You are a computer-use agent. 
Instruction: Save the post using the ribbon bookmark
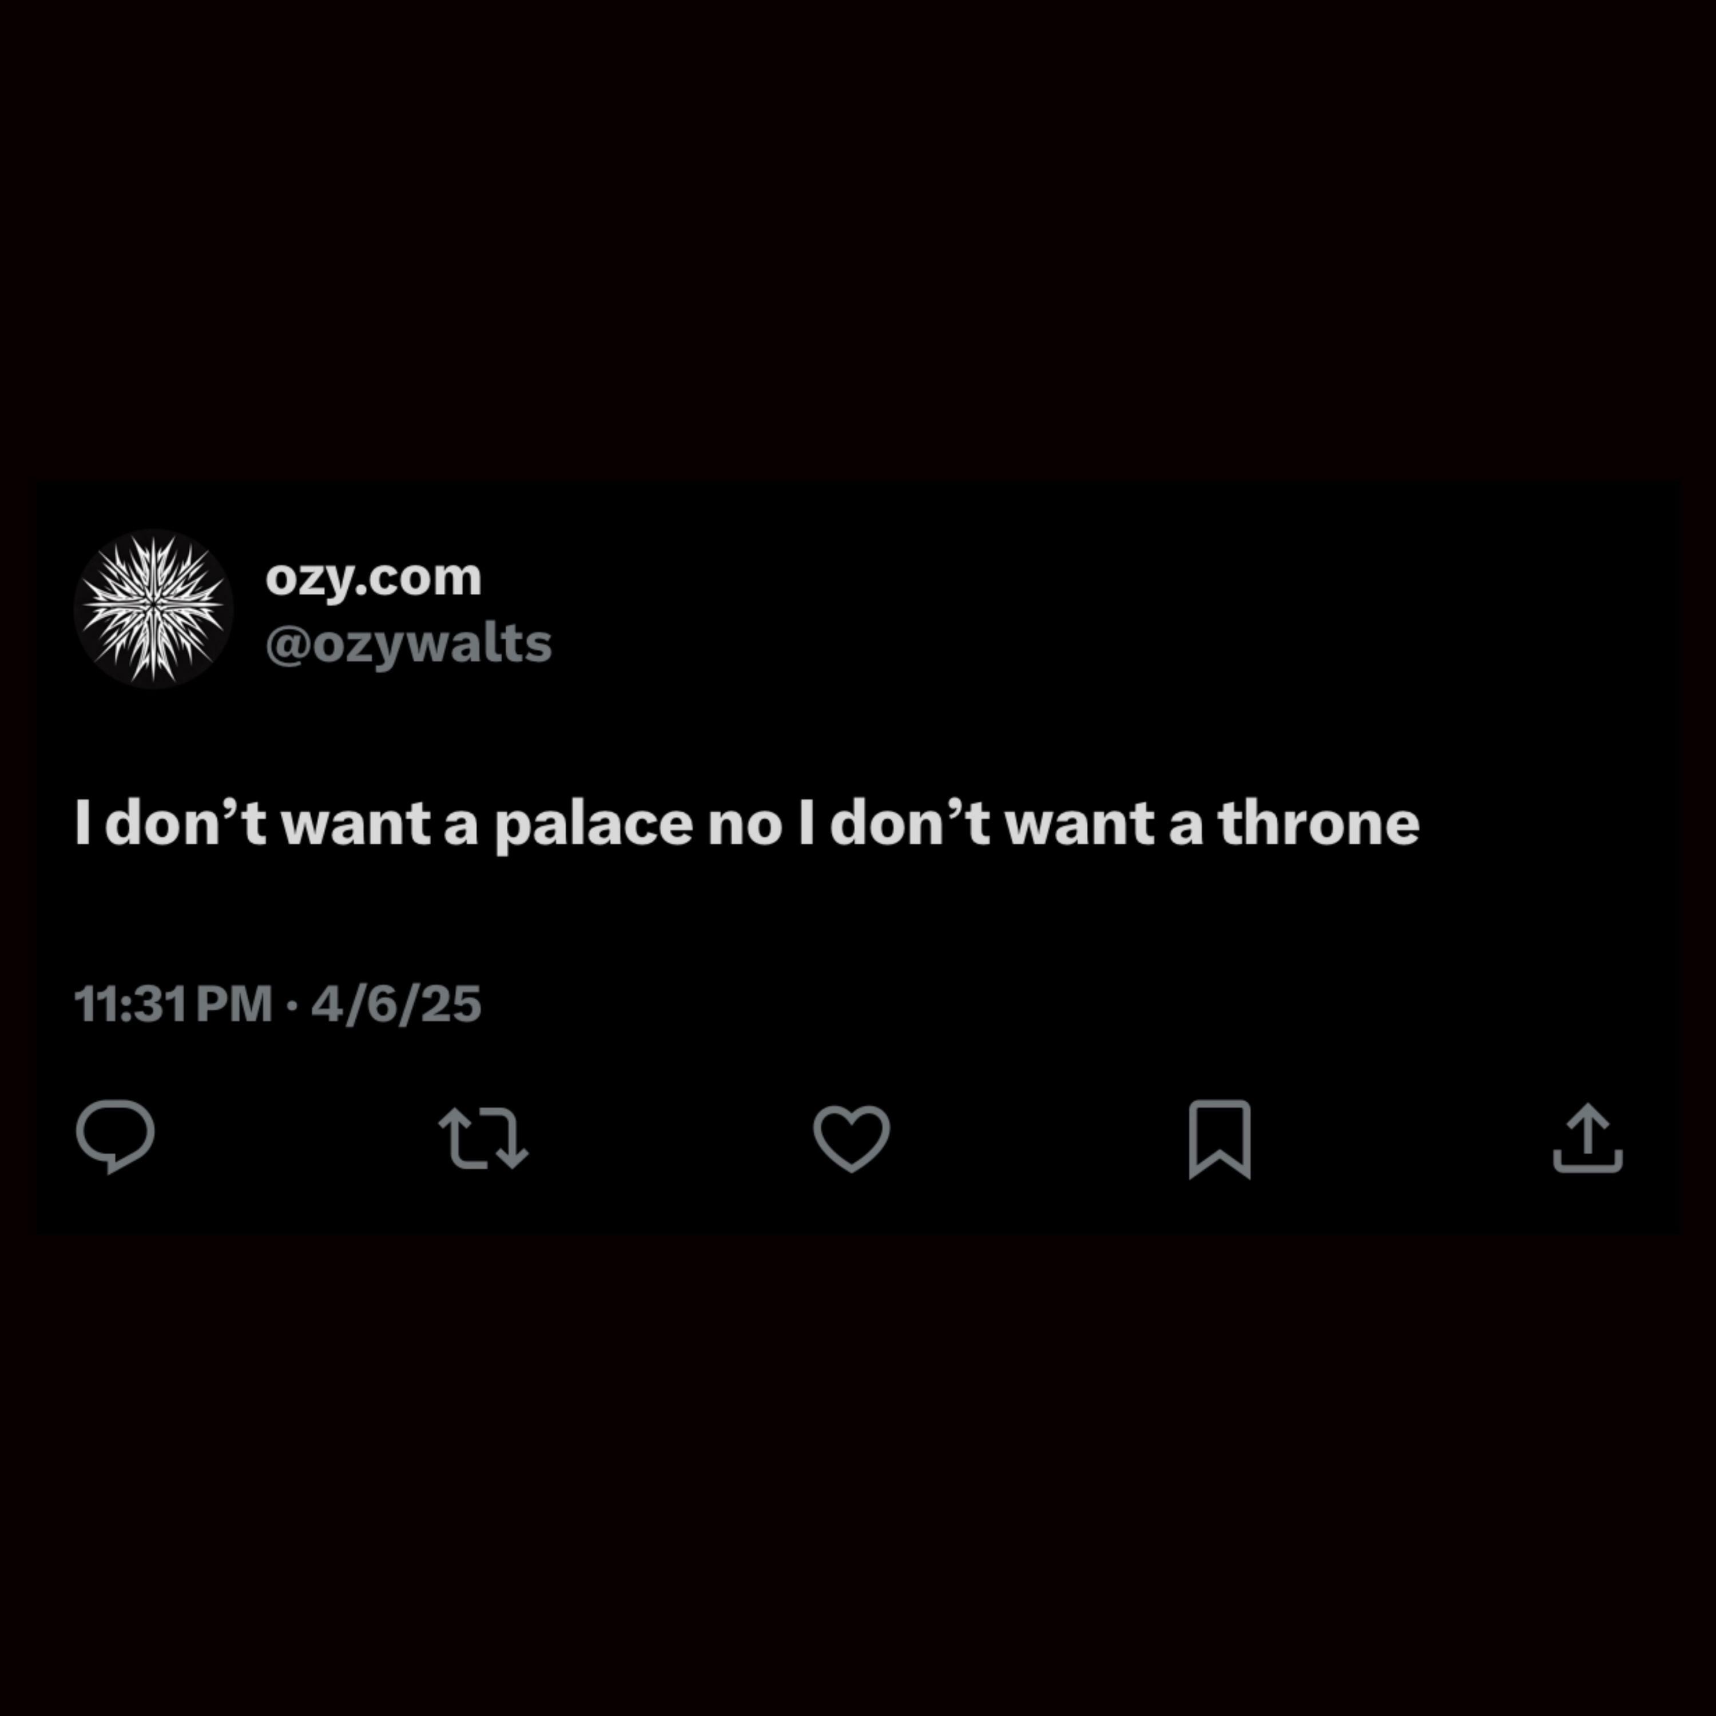[1220, 1139]
